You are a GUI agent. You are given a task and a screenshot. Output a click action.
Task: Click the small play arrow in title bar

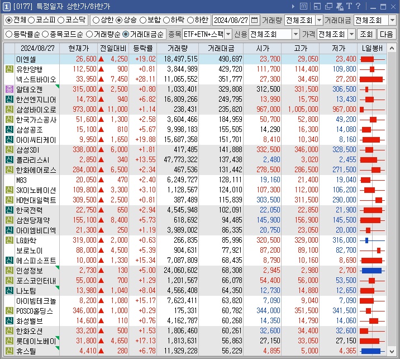click(x=293, y=6)
